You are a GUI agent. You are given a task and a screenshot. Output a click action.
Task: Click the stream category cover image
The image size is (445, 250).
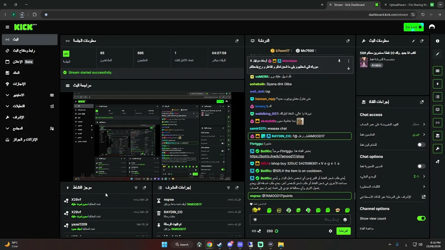click(364, 62)
